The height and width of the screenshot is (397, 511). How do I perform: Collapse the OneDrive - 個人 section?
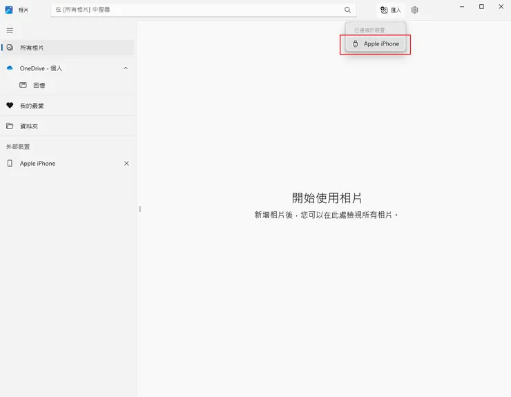(126, 68)
